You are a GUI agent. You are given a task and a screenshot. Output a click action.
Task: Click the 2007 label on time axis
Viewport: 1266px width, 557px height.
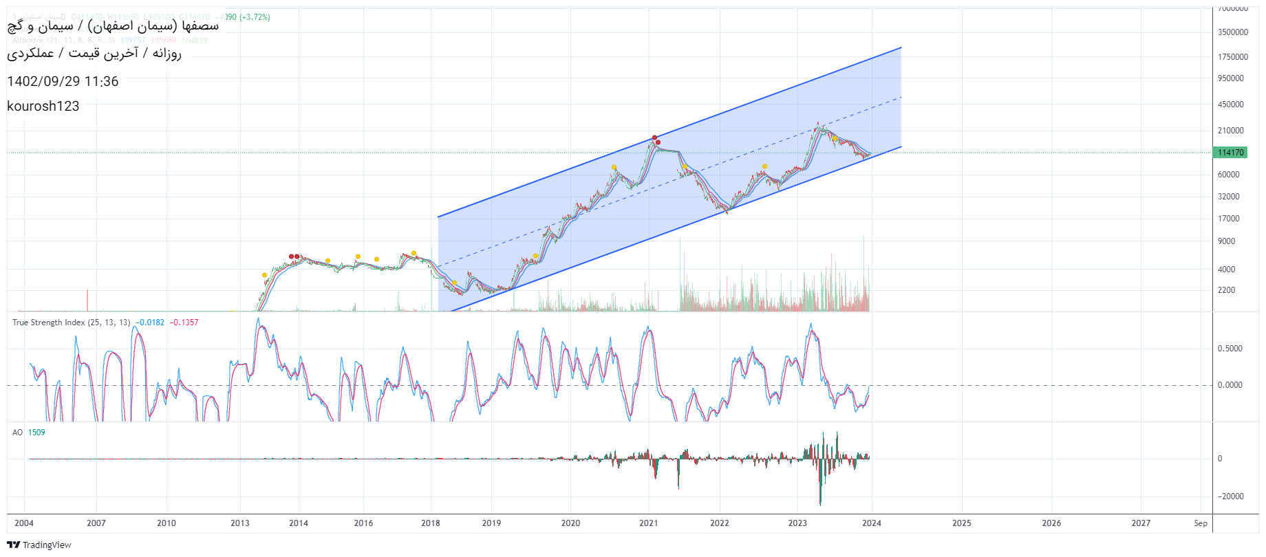pyautogui.click(x=96, y=523)
